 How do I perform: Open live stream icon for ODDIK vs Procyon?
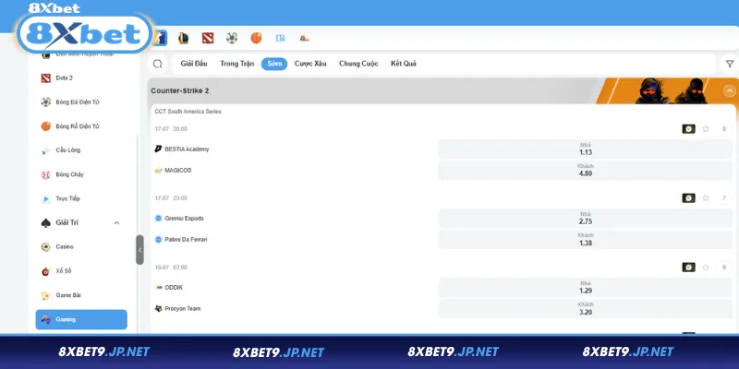click(688, 268)
